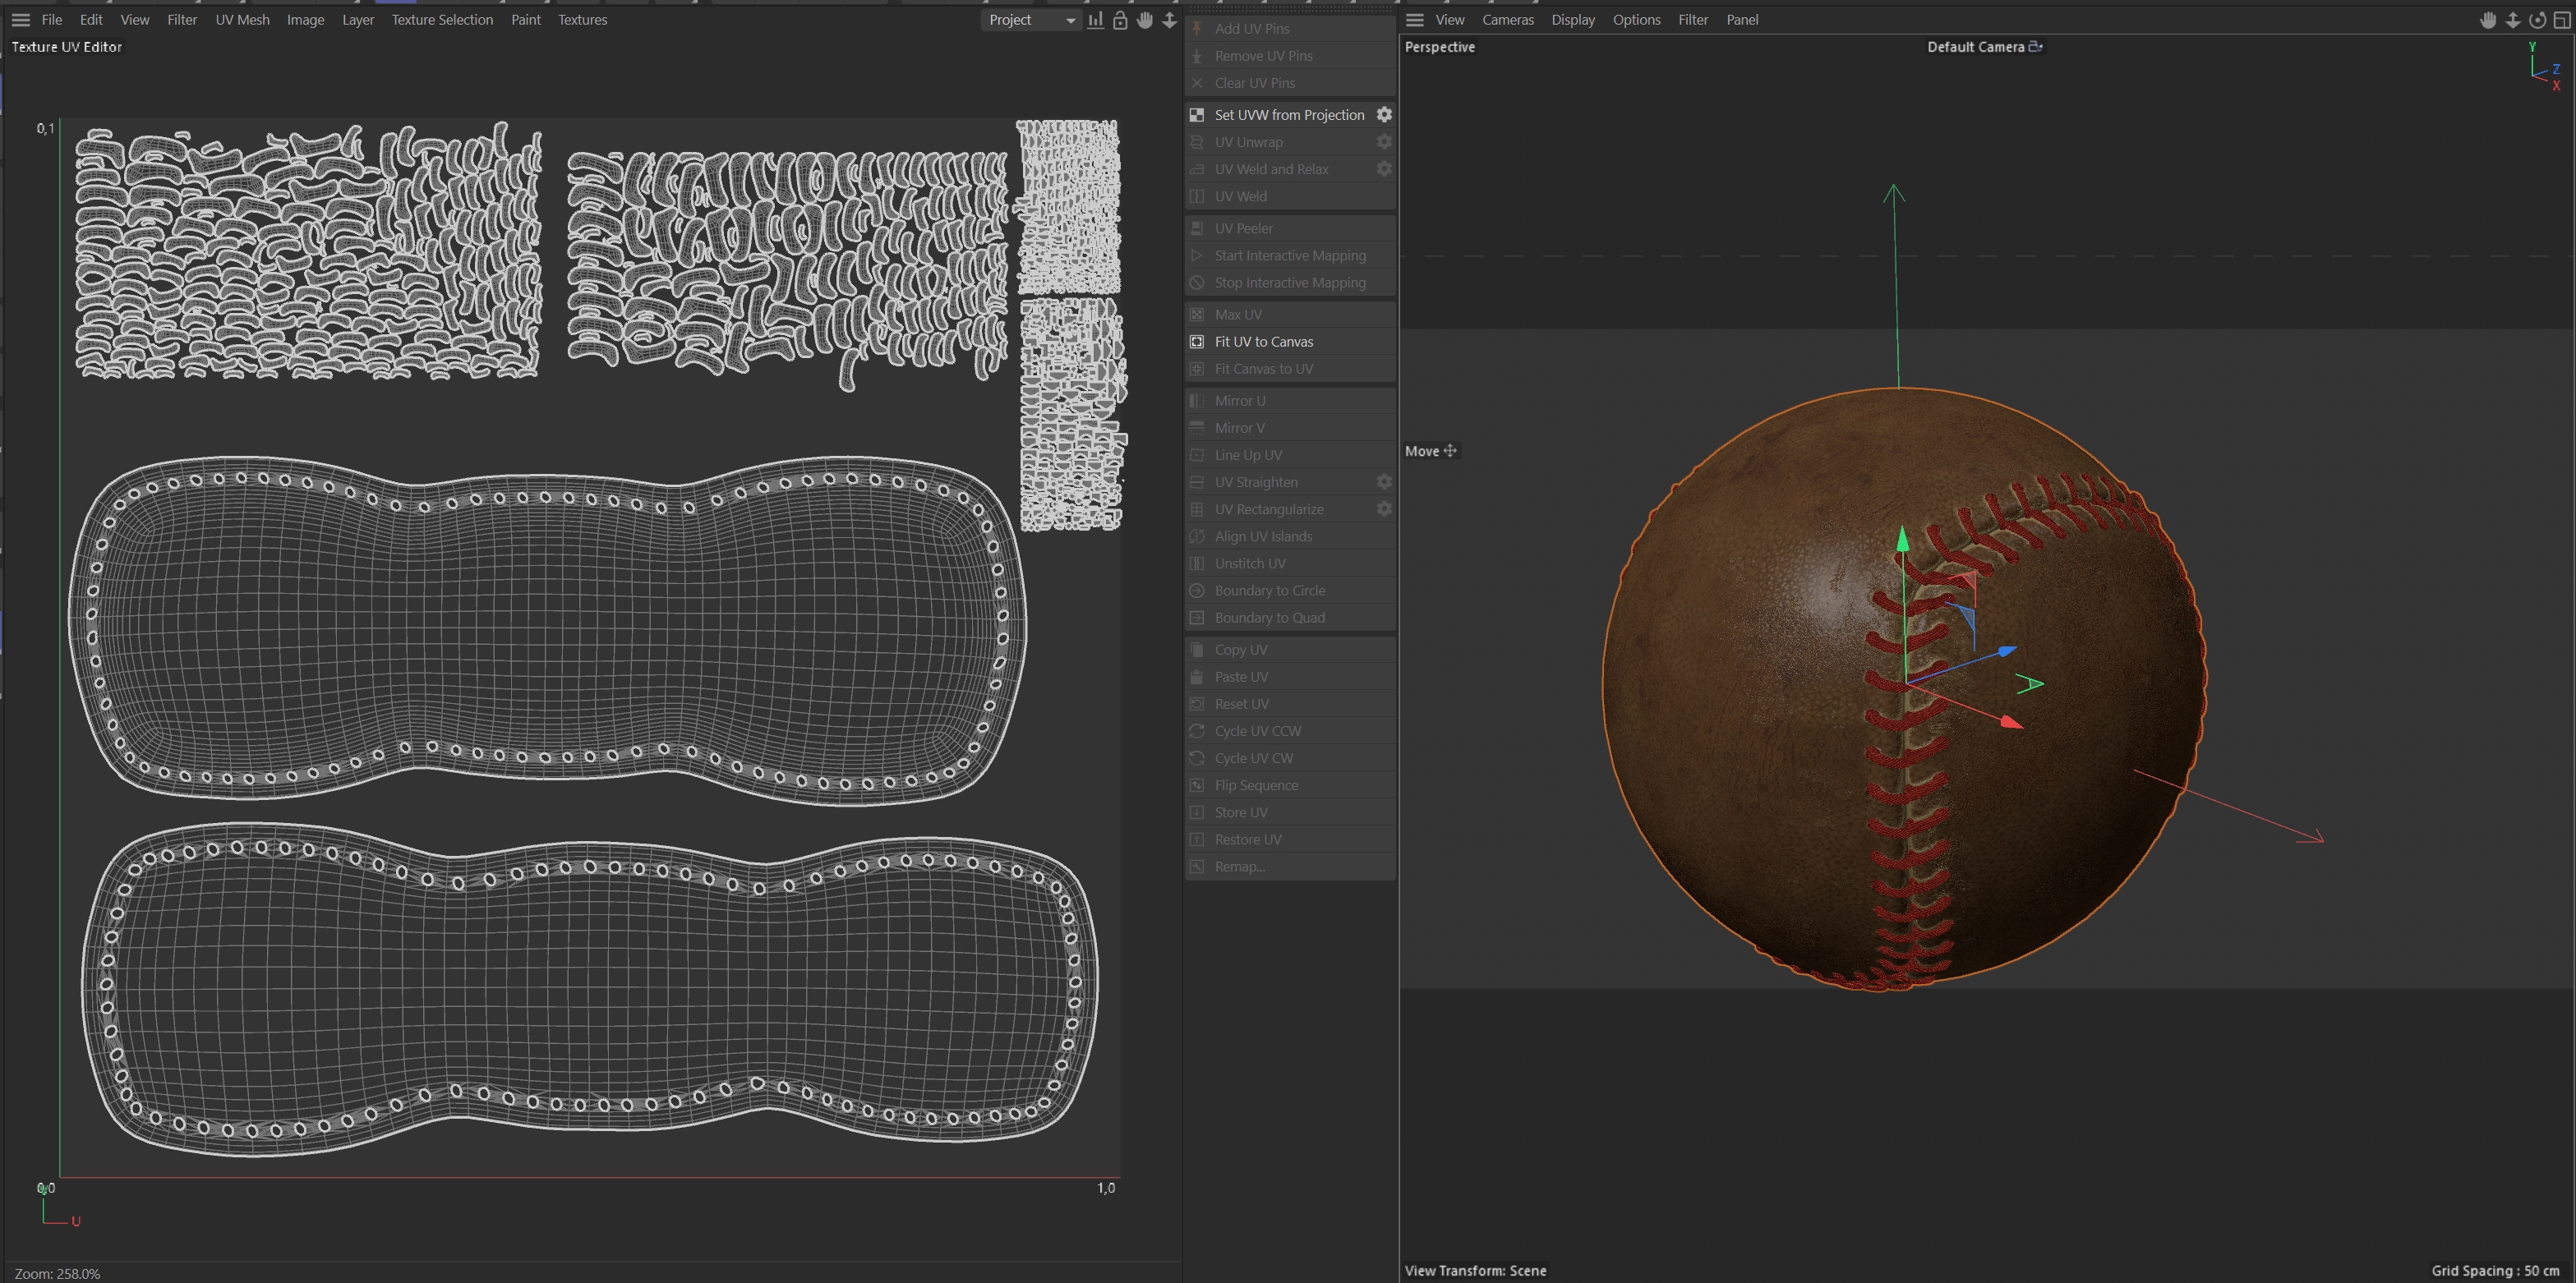Screen dimensions: 2576x1283
Task: Click the Fit UV to Canvas command
Action: tap(1263, 342)
